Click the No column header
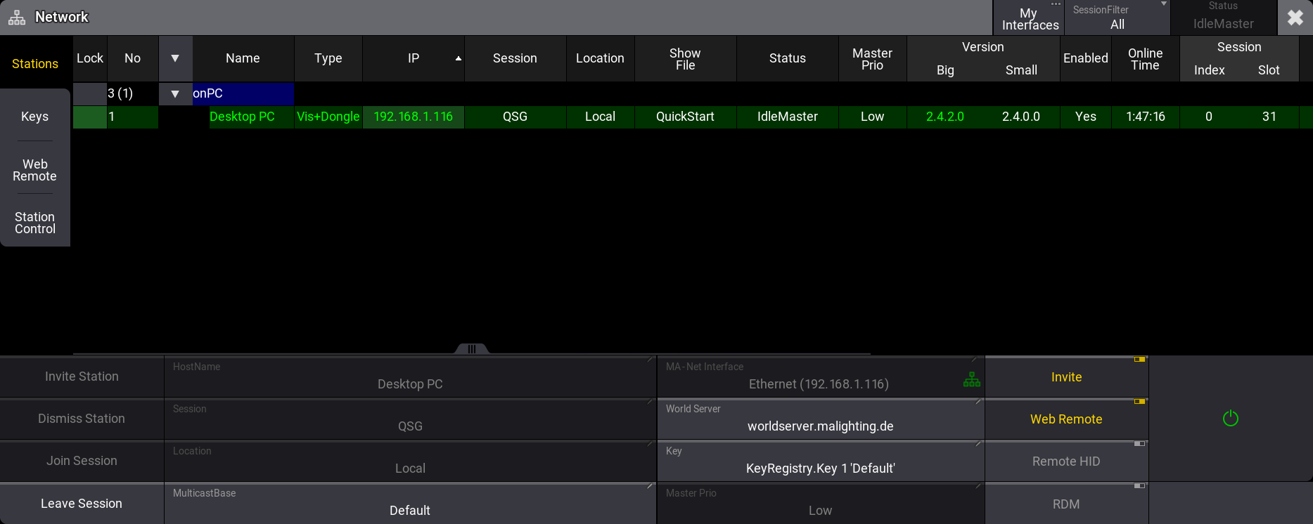Image resolution: width=1313 pixels, height=524 pixels. (132, 58)
